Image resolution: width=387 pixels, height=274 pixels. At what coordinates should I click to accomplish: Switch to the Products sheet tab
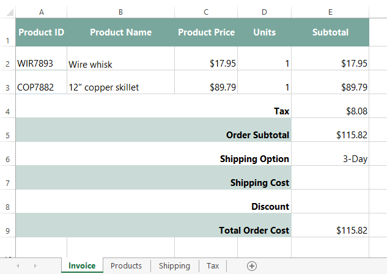click(x=126, y=265)
